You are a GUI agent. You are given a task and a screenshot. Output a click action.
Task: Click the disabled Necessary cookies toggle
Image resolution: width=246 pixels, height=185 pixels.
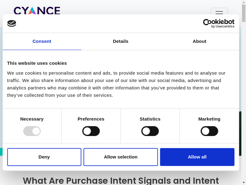[32, 131]
